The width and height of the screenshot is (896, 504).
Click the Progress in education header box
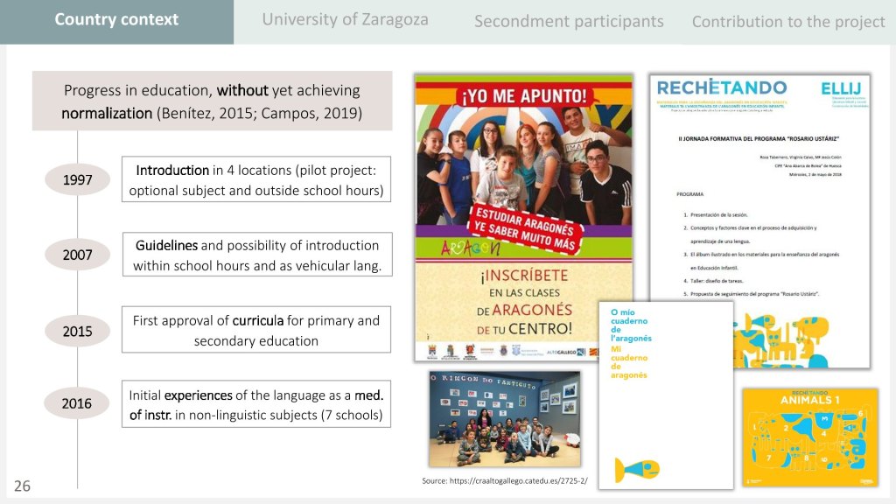[x=212, y=101]
